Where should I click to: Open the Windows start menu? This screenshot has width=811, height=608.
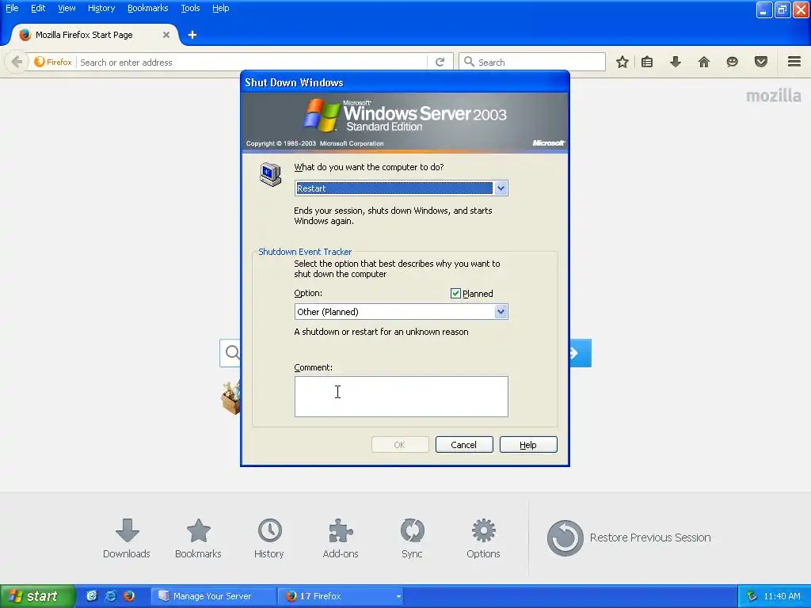coord(38,596)
